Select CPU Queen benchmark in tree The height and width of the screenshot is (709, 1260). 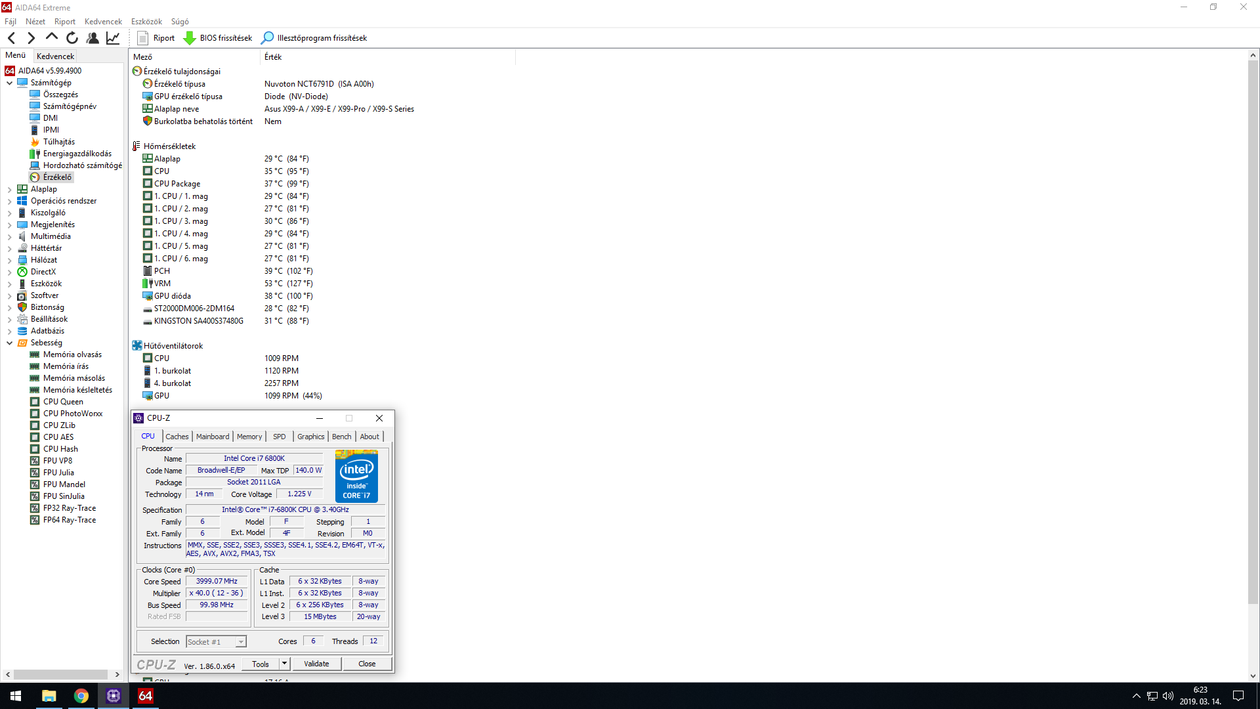coord(63,402)
